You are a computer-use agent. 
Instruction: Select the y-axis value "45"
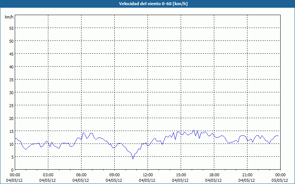(x=11, y=54)
